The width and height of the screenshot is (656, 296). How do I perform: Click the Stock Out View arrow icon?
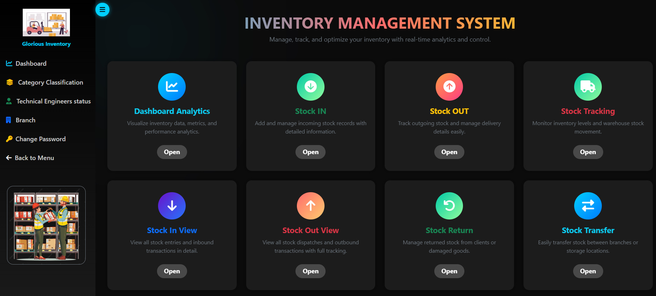pyautogui.click(x=311, y=206)
